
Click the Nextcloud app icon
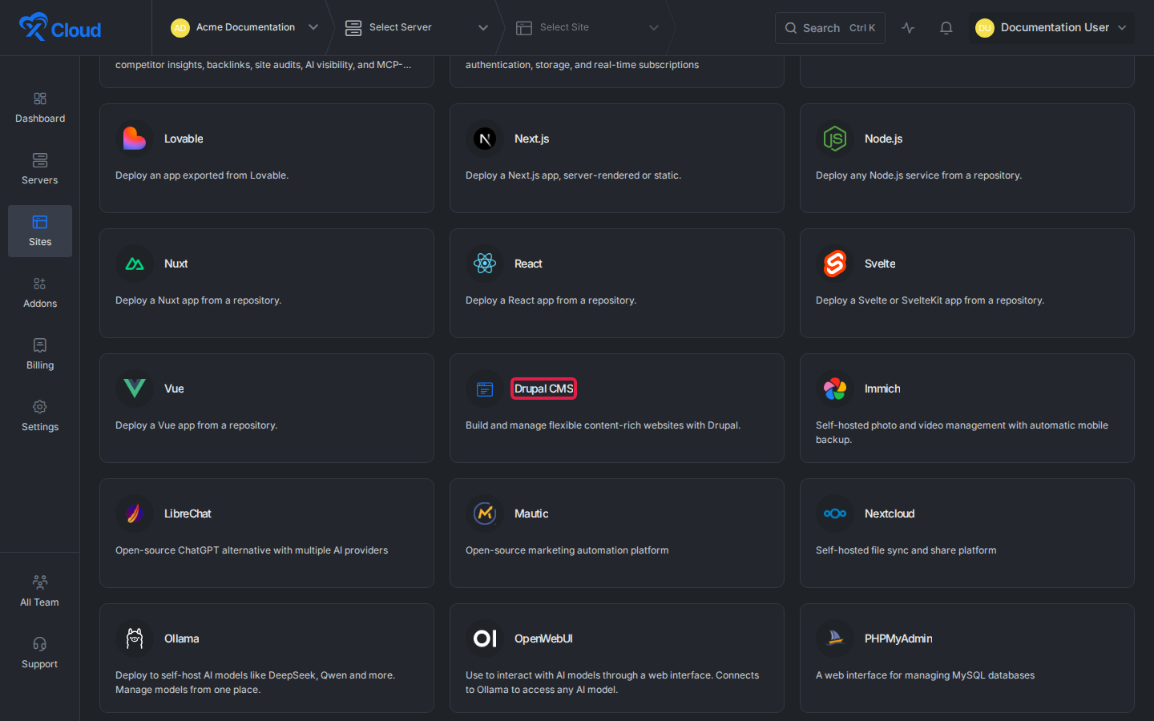(835, 514)
